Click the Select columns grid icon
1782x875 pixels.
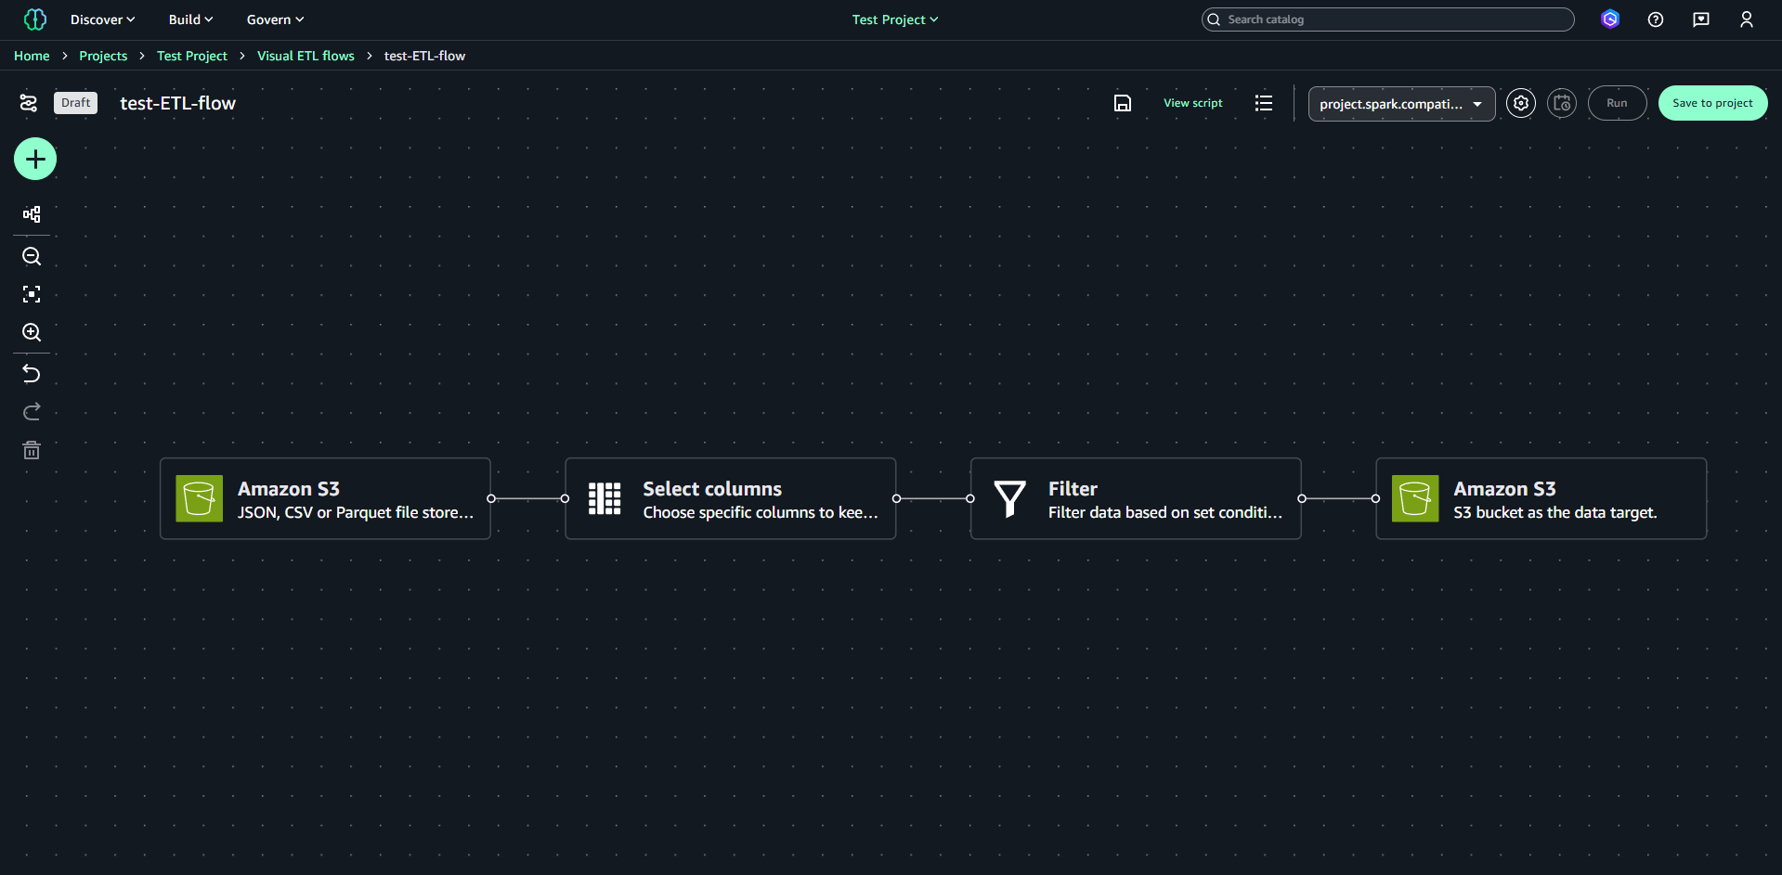tap(605, 498)
